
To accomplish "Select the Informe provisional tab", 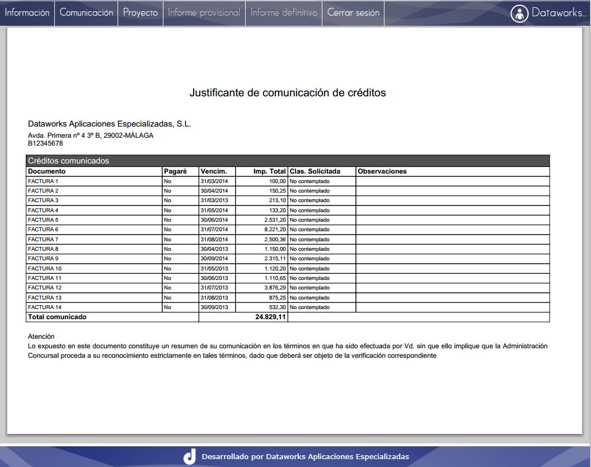I will click(x=204, y=13).
